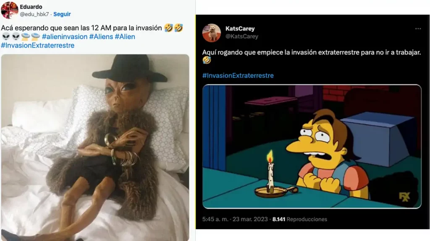Screen dimensions: 430x241
Task: Click the 8.141 Reproducciones count
Action: click(300, 219)
